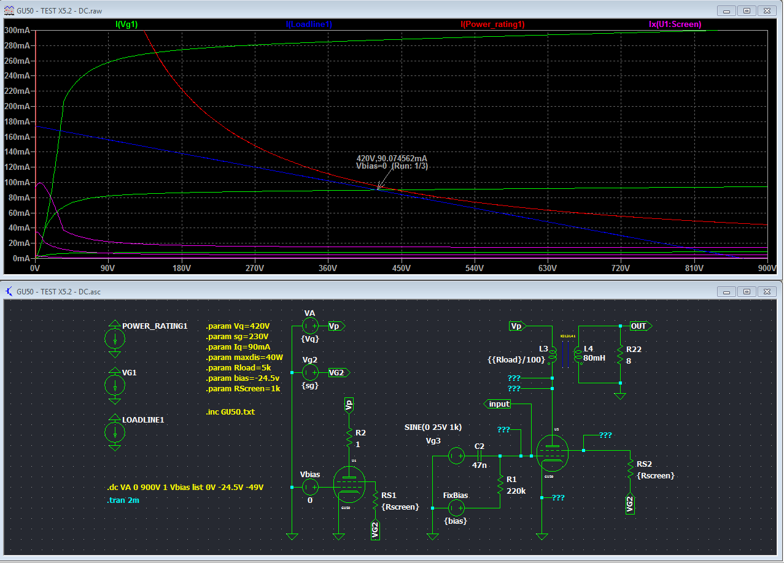This screenshot has height=563, width=784.
Task: Click the VA voltage source symbol
Action: pyautogui.click(x=310, y=326)
